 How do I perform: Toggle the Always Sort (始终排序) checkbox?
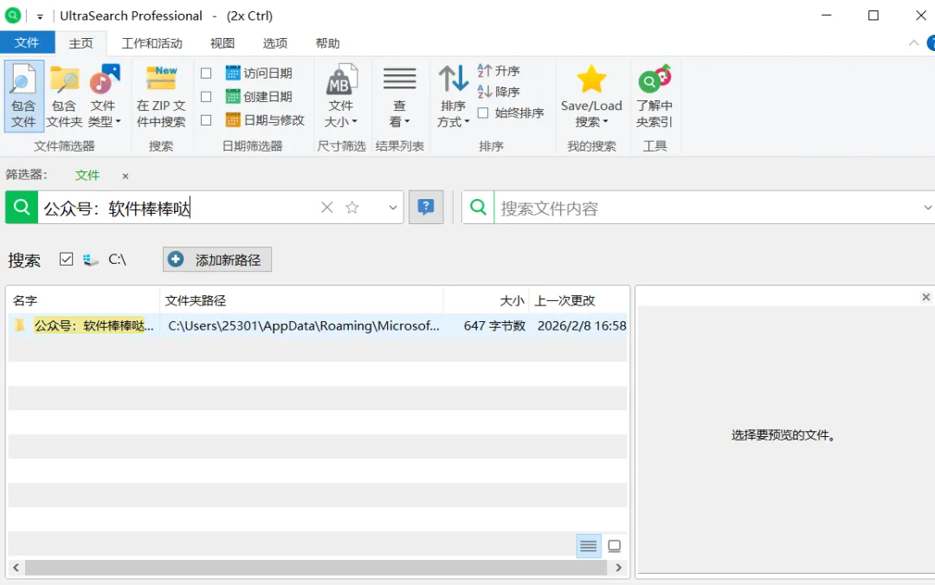tap(483, 112)
